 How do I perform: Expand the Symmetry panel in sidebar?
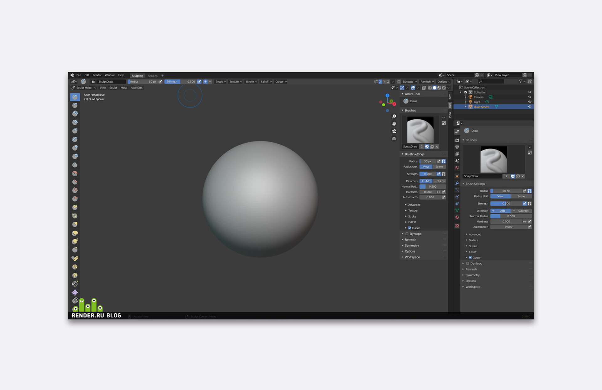pos(411,245)
